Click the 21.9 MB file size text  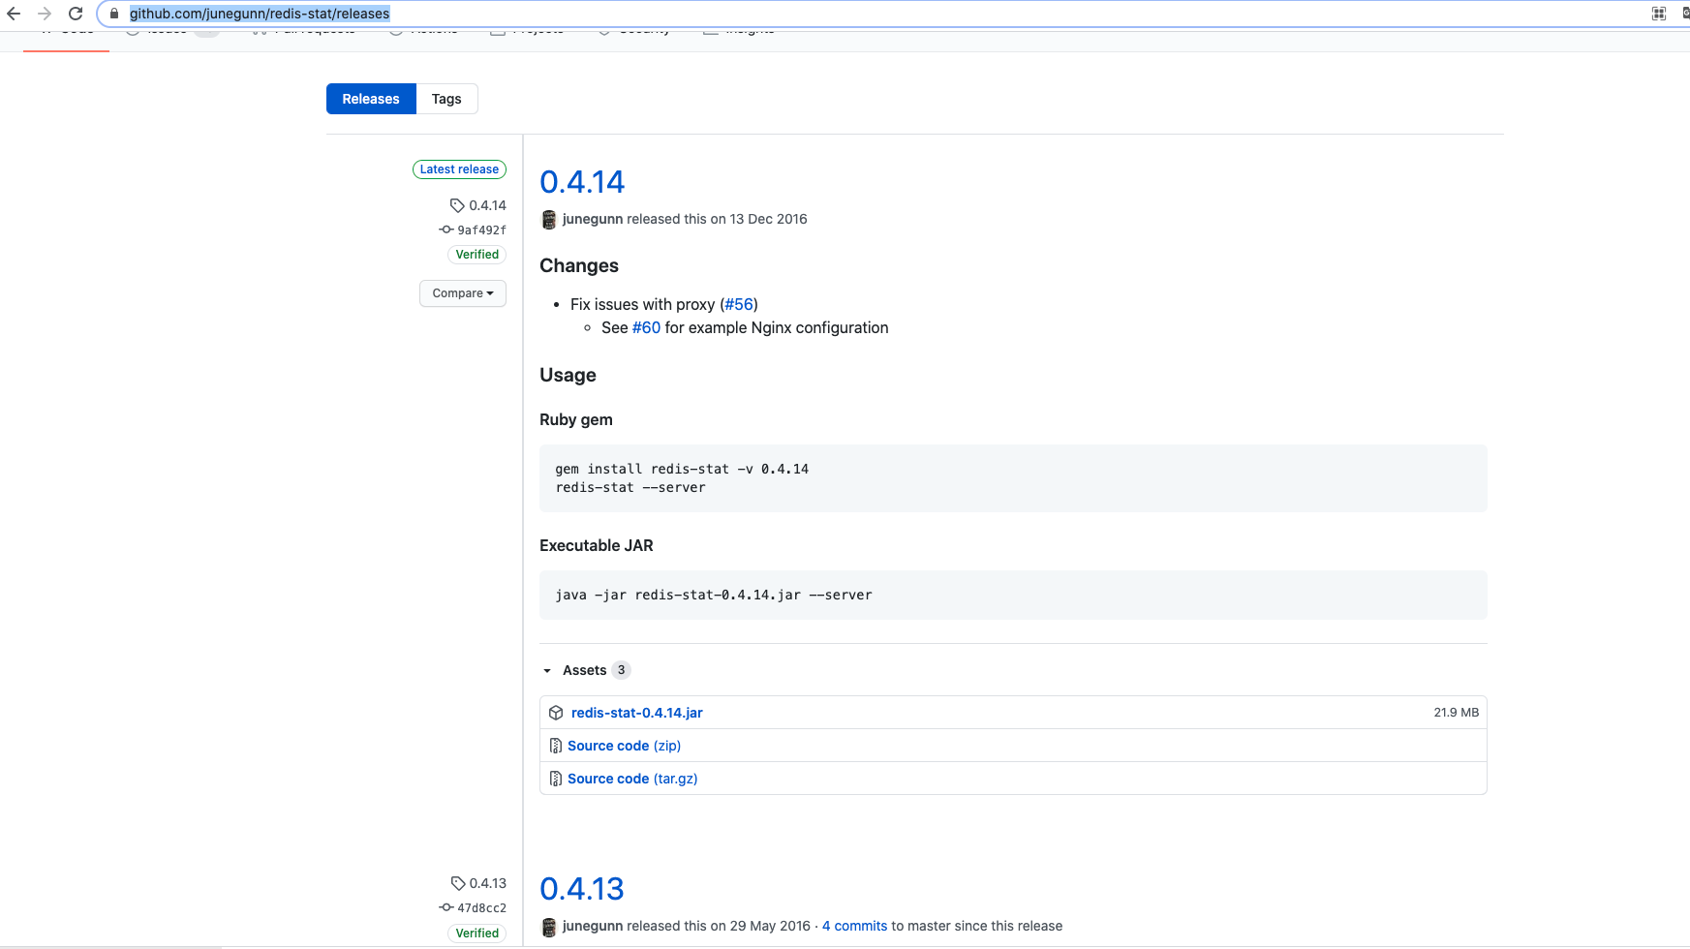pos(1456,713)
